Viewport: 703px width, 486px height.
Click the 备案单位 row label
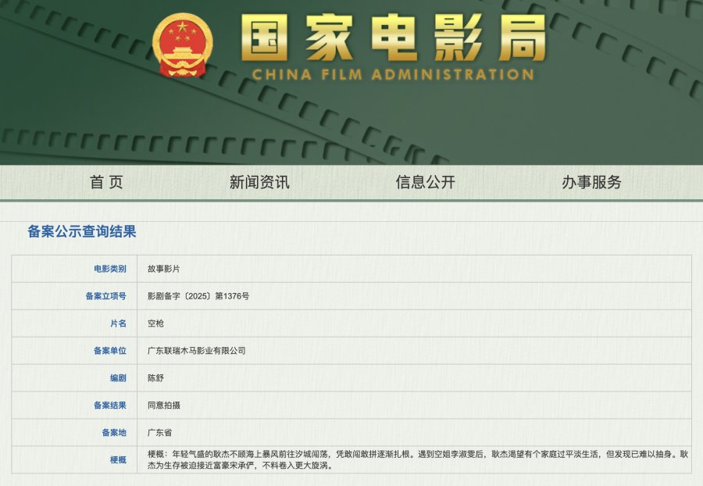[109, 351]
